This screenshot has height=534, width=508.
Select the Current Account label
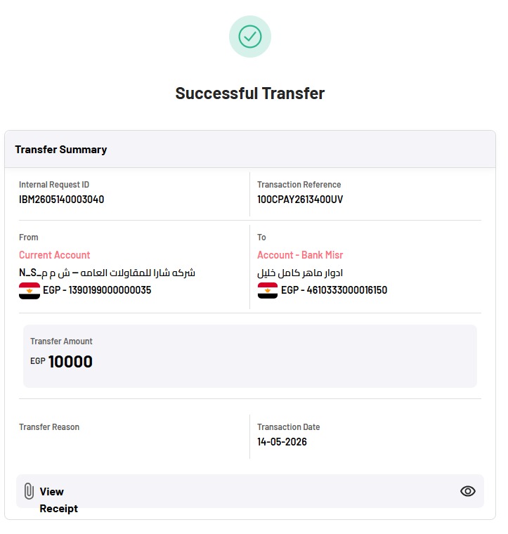pos(55,255)
